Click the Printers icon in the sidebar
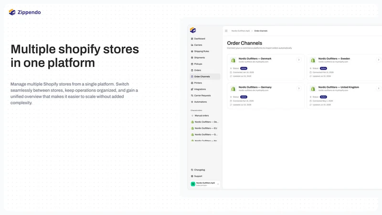 coord(192,83)
